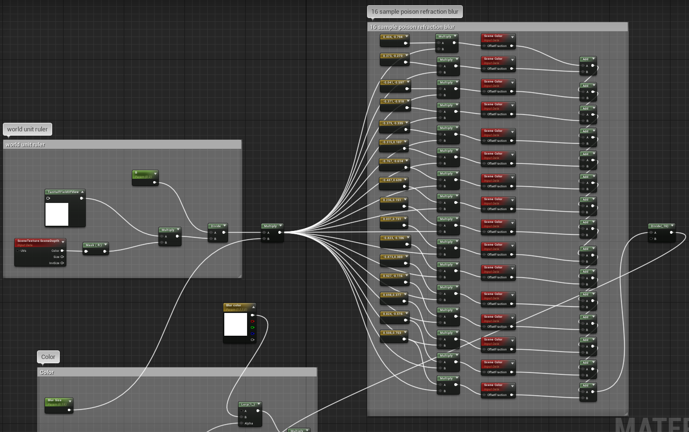
Task: Select the Blur Size node title
Action: [x=55, y=400]
